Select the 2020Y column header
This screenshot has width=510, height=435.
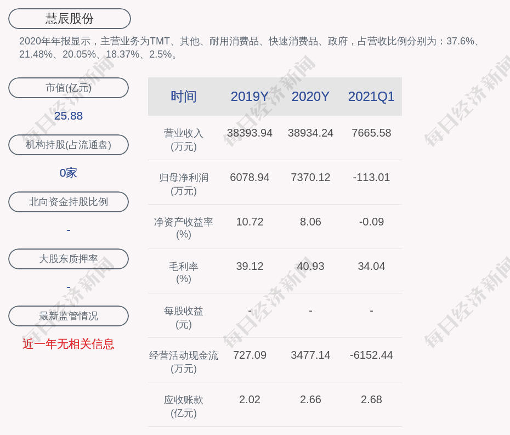pyautogui.click(x=310, y=97)
